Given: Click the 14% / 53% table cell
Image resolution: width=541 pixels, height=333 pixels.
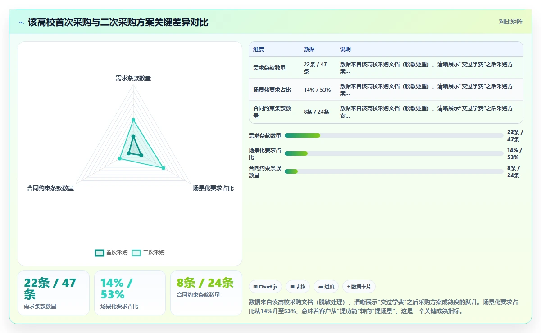Looking at the screenshot, I should point(317,90).
